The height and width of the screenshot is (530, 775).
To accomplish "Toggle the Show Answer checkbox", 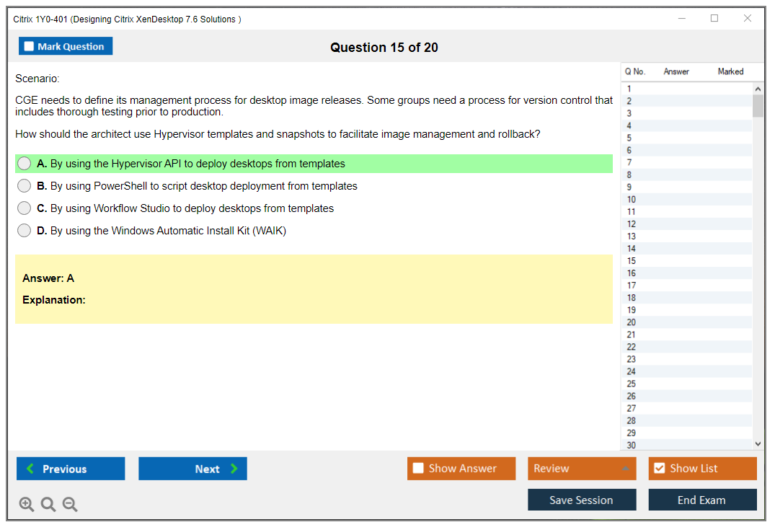I will (419, 469).
